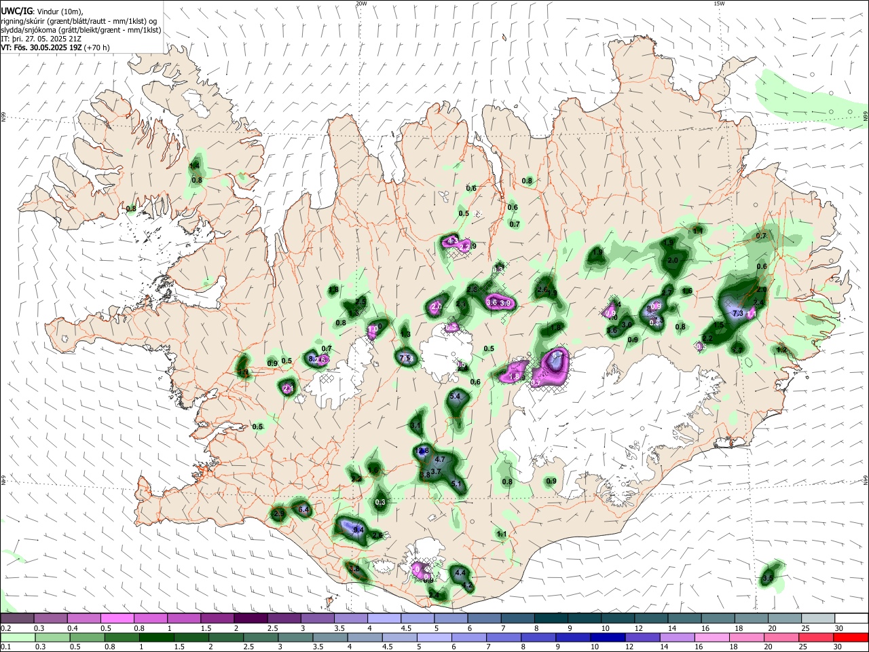Viewport: 869px width, 652px height.
Task: Click the '64N' latitude label on the right edge
Action: click(x=866, y=479)
